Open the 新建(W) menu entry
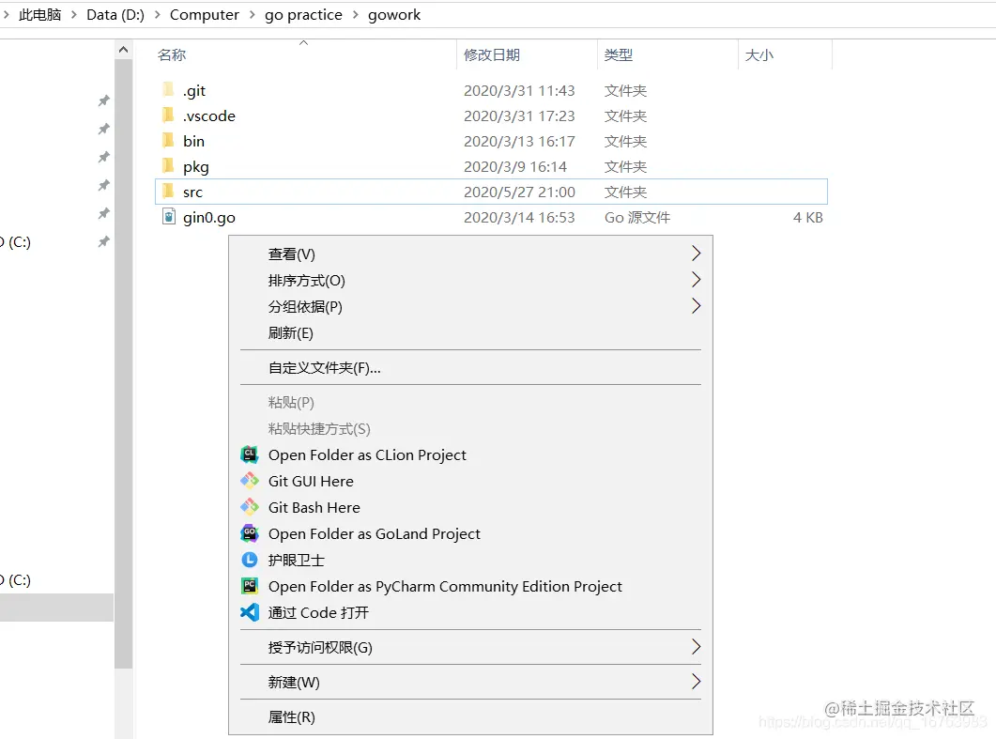The height and width of the screenshot is (739, 996). click(470, 683)
